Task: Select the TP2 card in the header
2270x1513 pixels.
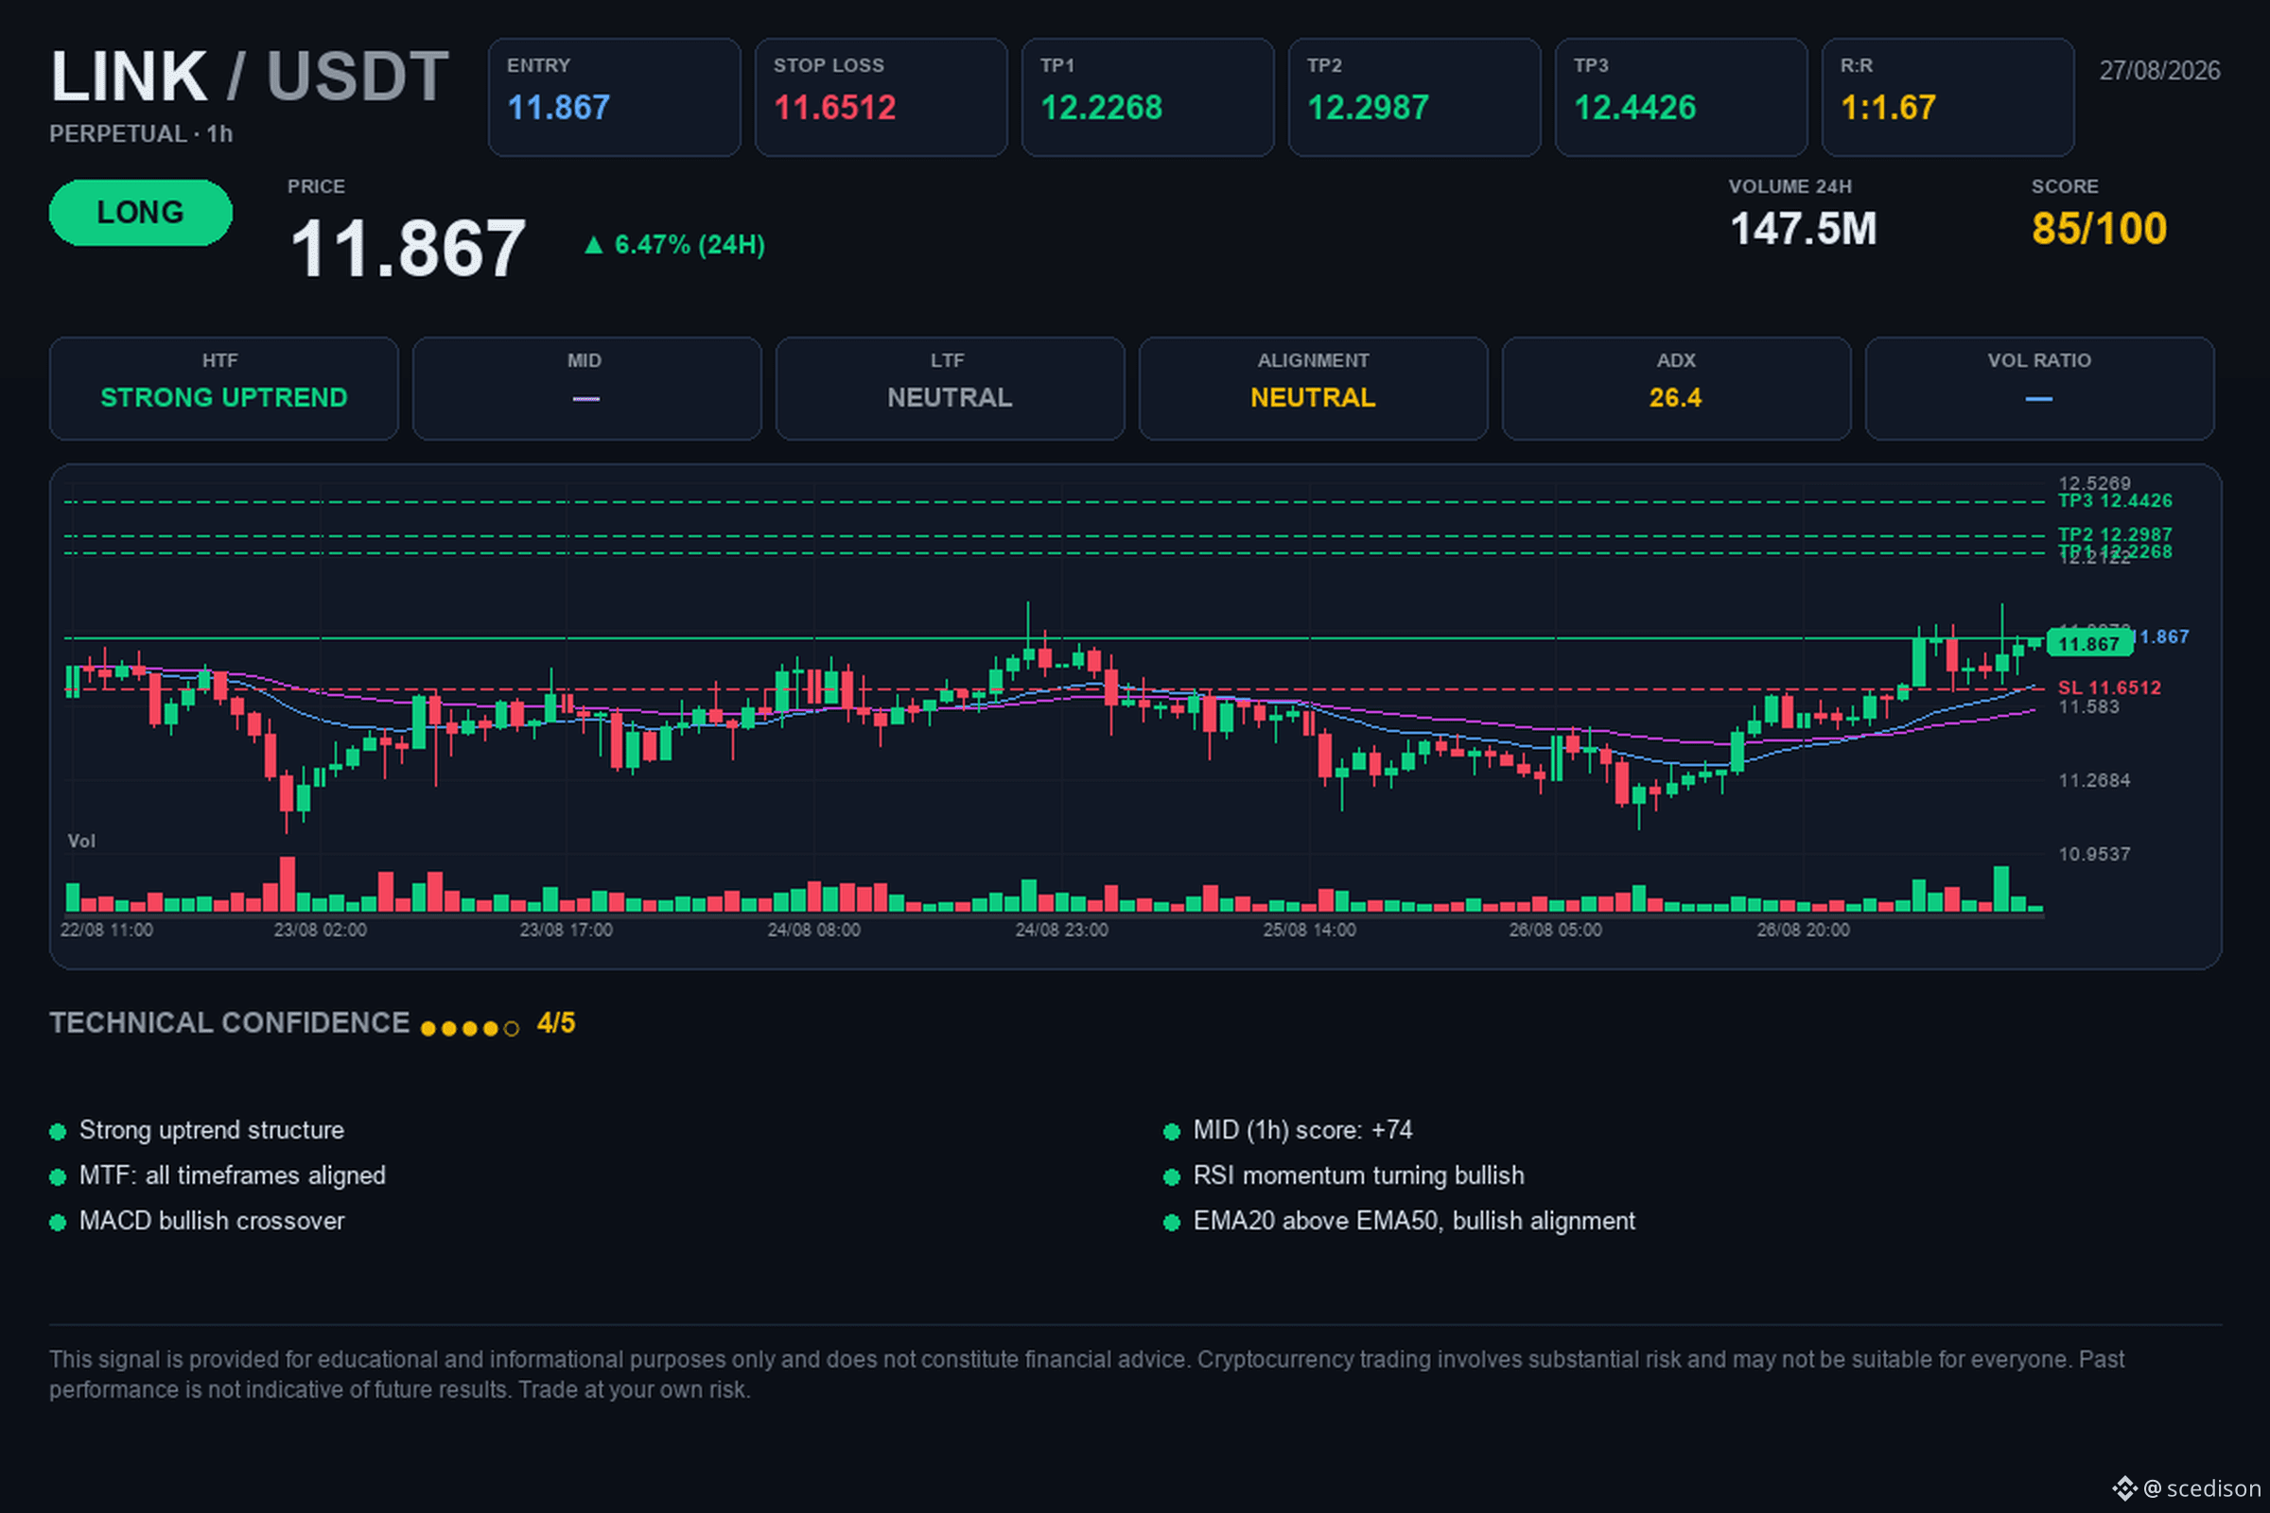Action: [1414, 97]
